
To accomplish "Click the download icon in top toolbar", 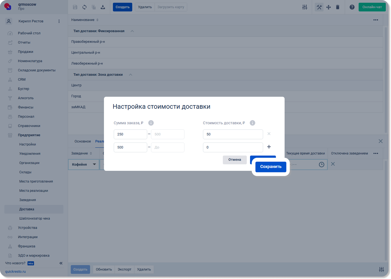I will (103, 7).
